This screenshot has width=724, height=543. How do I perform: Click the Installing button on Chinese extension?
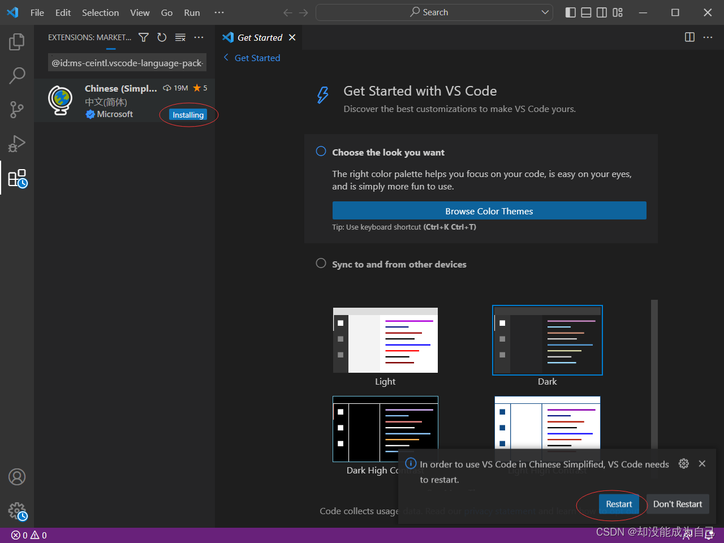tap(188, 115)
